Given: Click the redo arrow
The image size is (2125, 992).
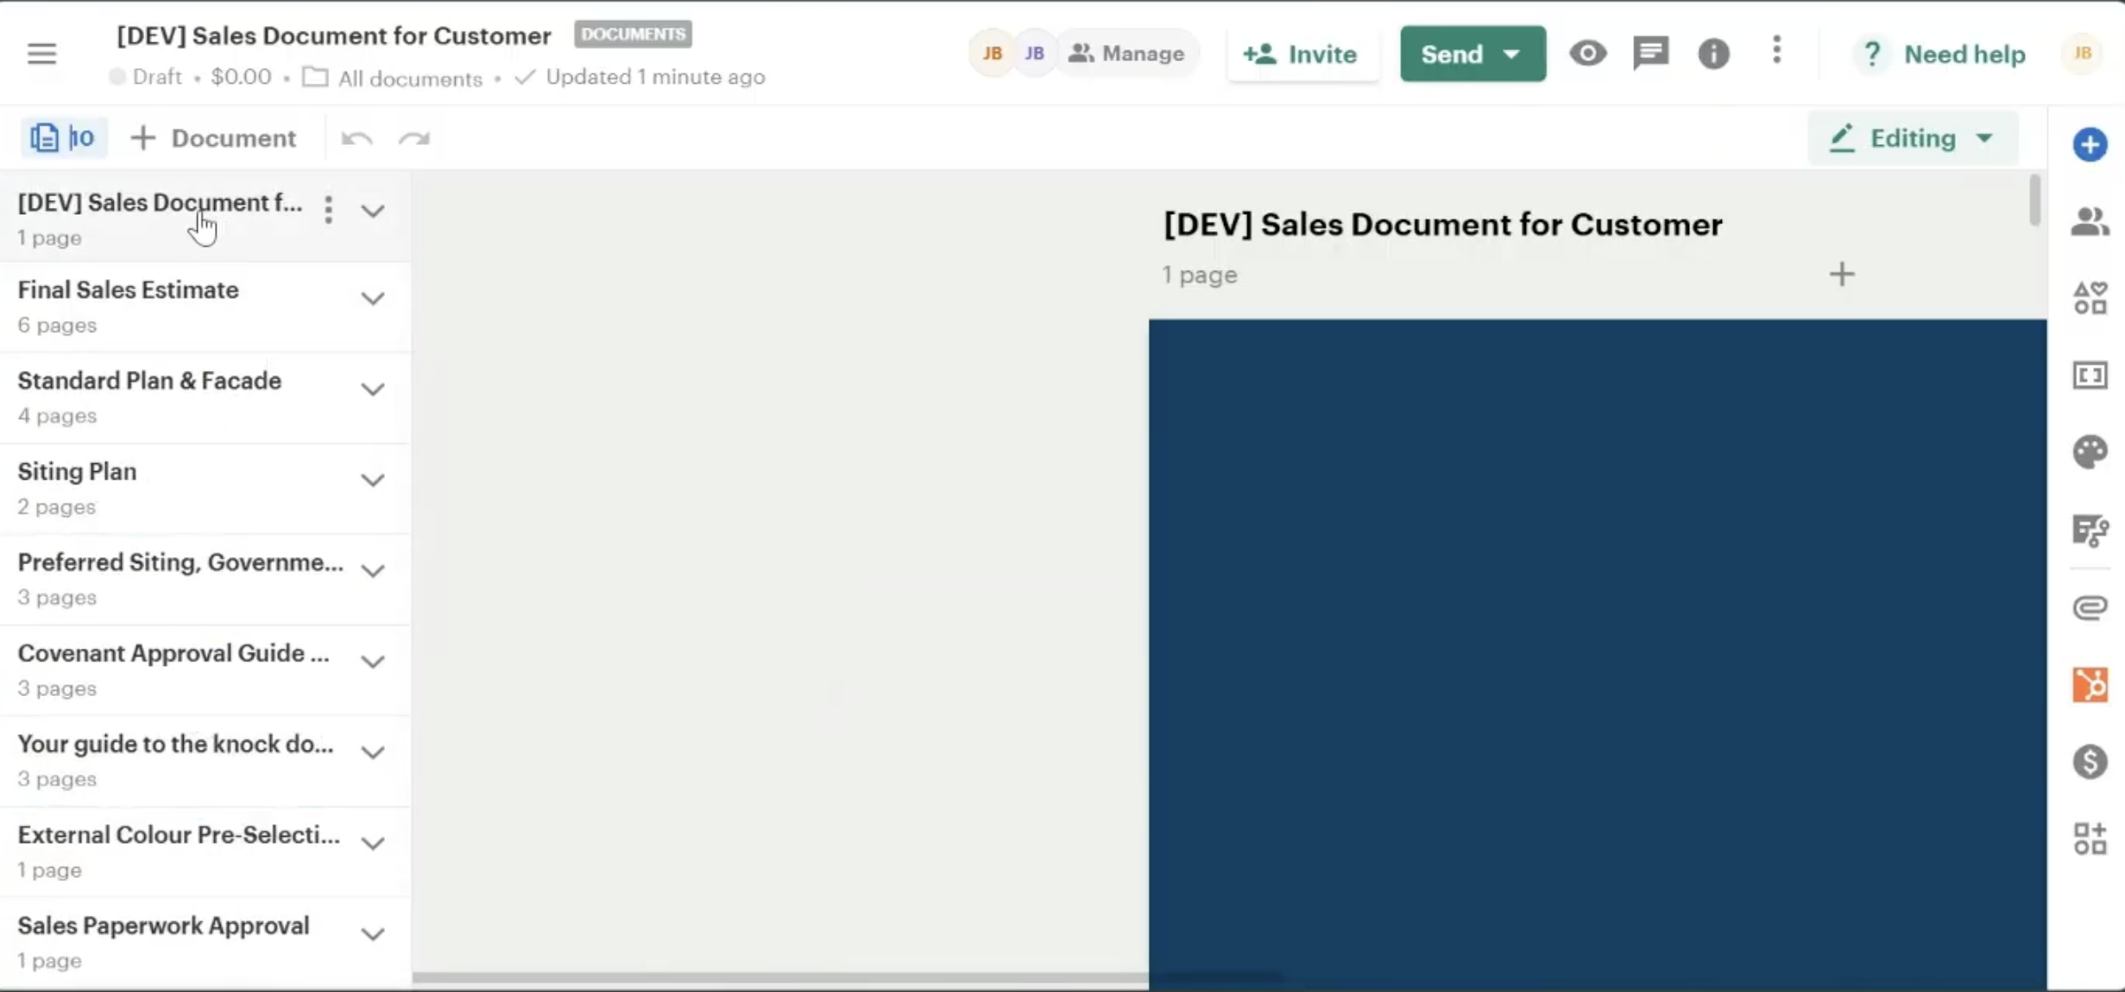Looking at the screenshot, I should click(x=414, y=139).
